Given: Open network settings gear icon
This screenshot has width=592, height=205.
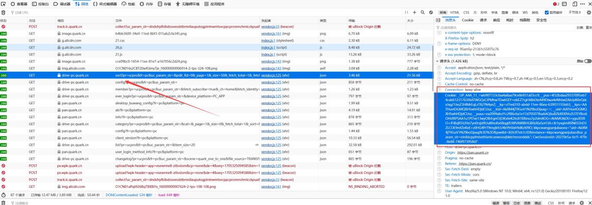Looking at the screenshot, I should click(x=587, y=12).
